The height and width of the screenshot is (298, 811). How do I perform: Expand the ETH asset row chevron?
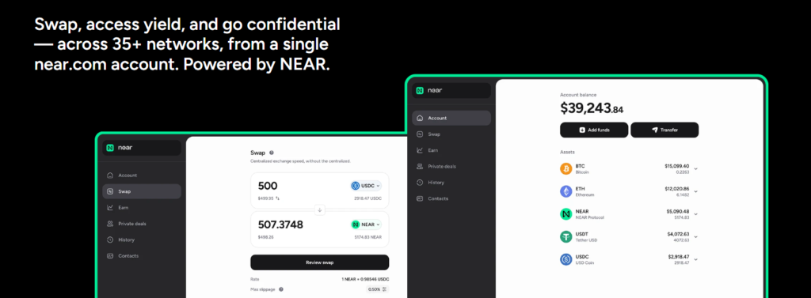click(x=695, y=191)
